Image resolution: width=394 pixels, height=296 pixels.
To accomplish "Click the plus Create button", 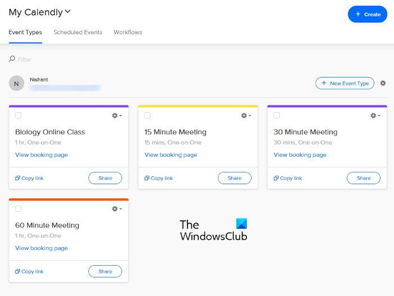I will (x=368, y=14).
